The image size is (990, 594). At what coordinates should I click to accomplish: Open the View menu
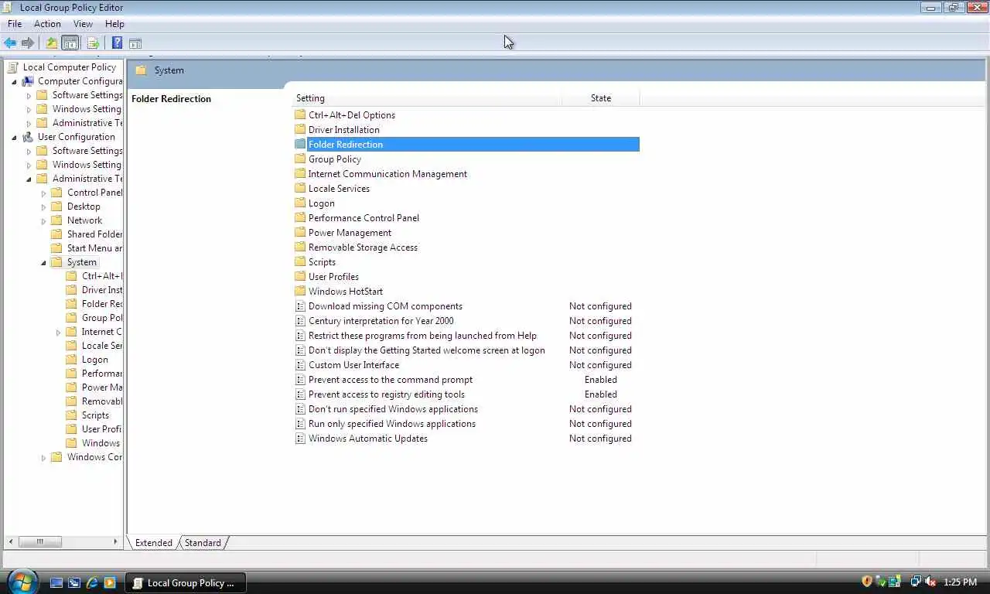[x=83, y=24]
